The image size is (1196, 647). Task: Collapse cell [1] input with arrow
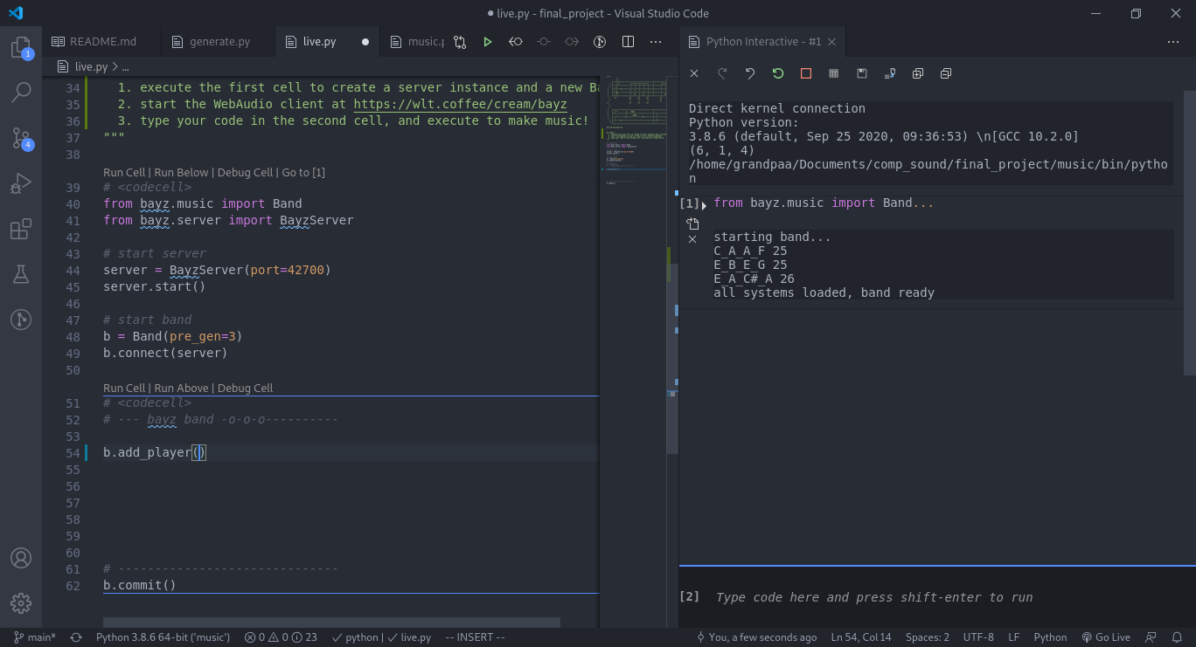click(x=705, y=205)
